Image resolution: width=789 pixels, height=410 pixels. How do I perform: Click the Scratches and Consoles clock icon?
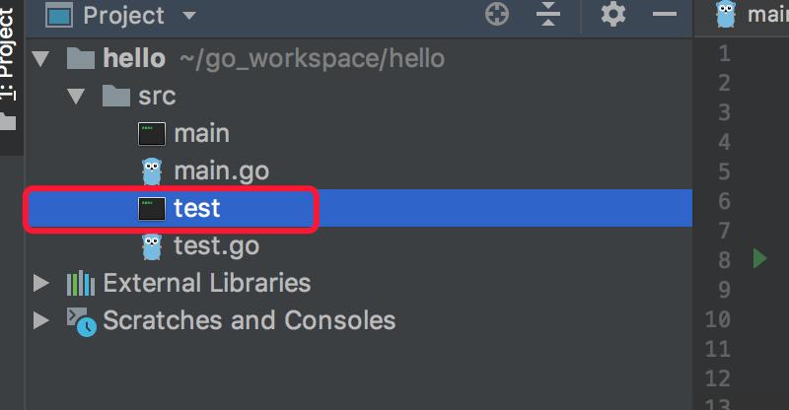point(81,322)
